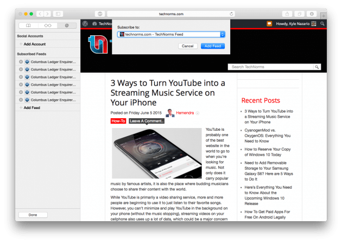Switch to Reading List glasses tab

point(47,25)
